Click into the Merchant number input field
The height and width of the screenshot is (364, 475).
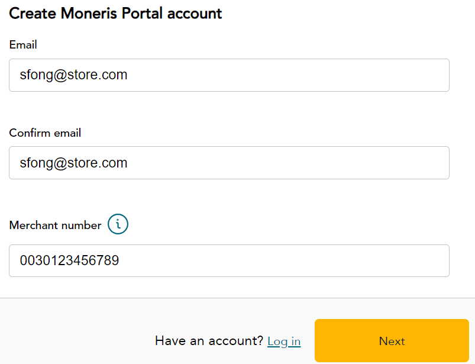(229, 260)
